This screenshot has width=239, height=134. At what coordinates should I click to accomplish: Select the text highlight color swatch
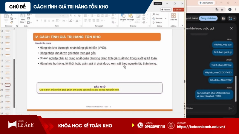(71, 21)
